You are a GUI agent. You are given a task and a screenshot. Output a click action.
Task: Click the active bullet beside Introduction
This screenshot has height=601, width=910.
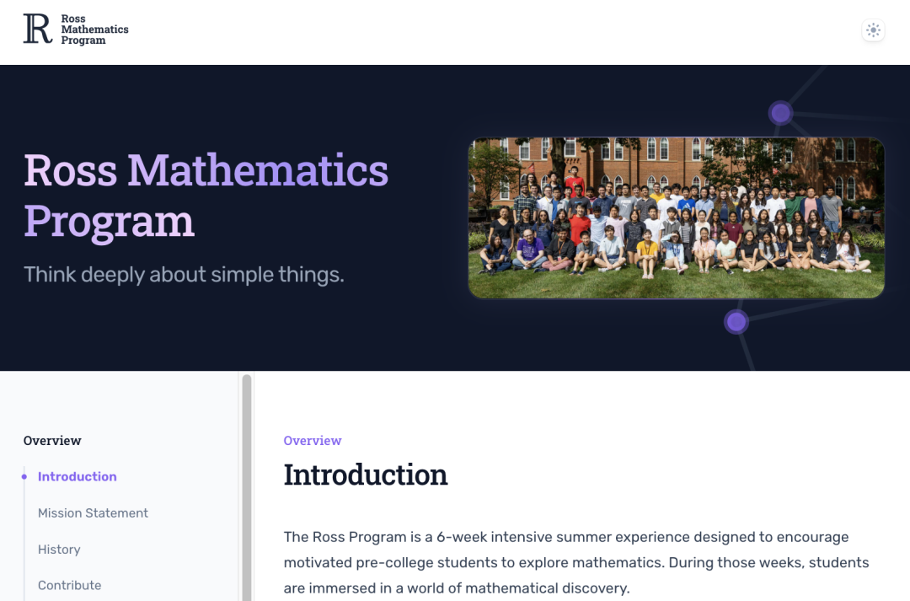tap(24, 477)
